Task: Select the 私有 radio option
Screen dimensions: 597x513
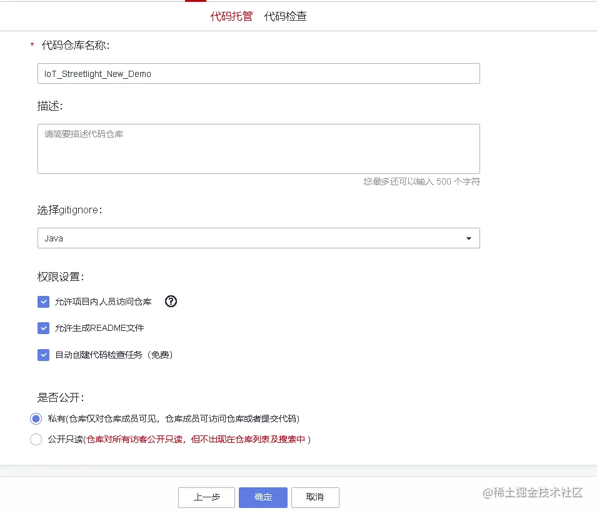Action: (36, 419)
